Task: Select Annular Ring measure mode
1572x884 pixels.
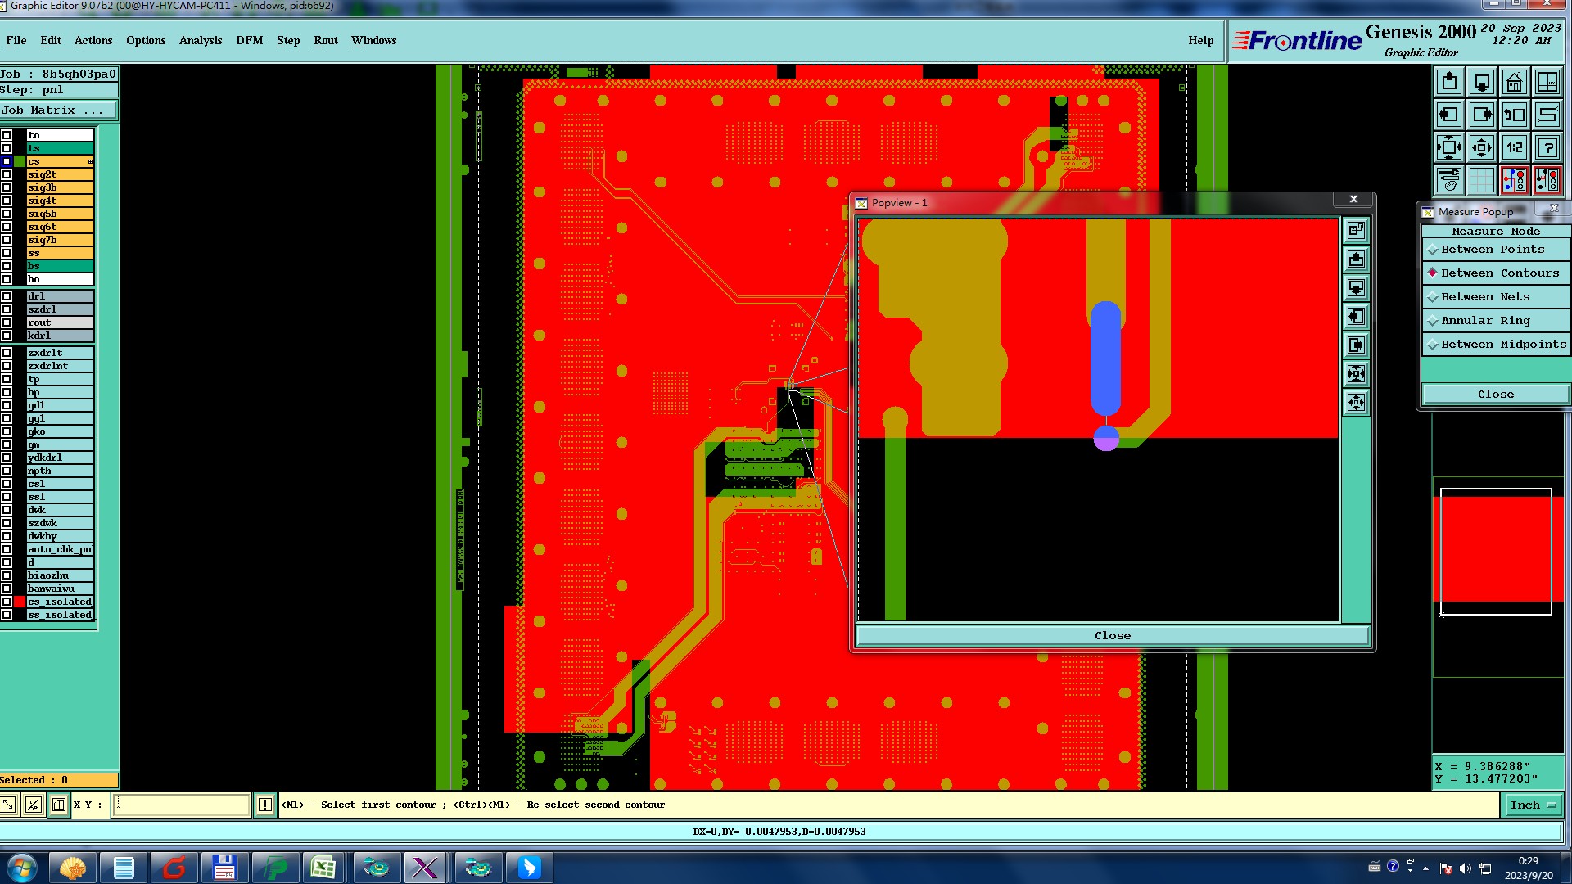Action: 1485,321
